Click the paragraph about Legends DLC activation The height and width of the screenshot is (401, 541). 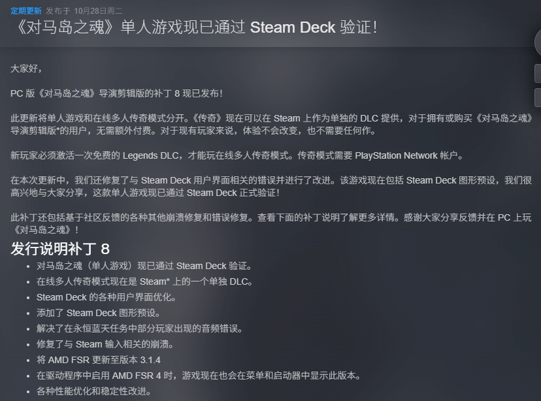click(x=237, y=155)
